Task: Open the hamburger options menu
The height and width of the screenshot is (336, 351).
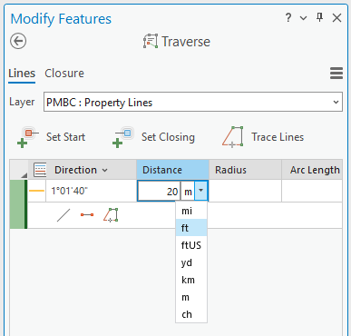Action: tap(336, 74)
